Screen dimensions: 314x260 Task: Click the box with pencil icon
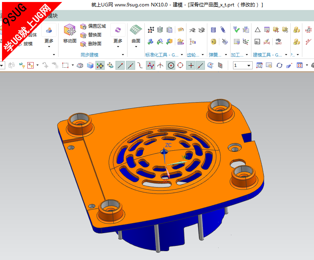[x=180, y=42]
